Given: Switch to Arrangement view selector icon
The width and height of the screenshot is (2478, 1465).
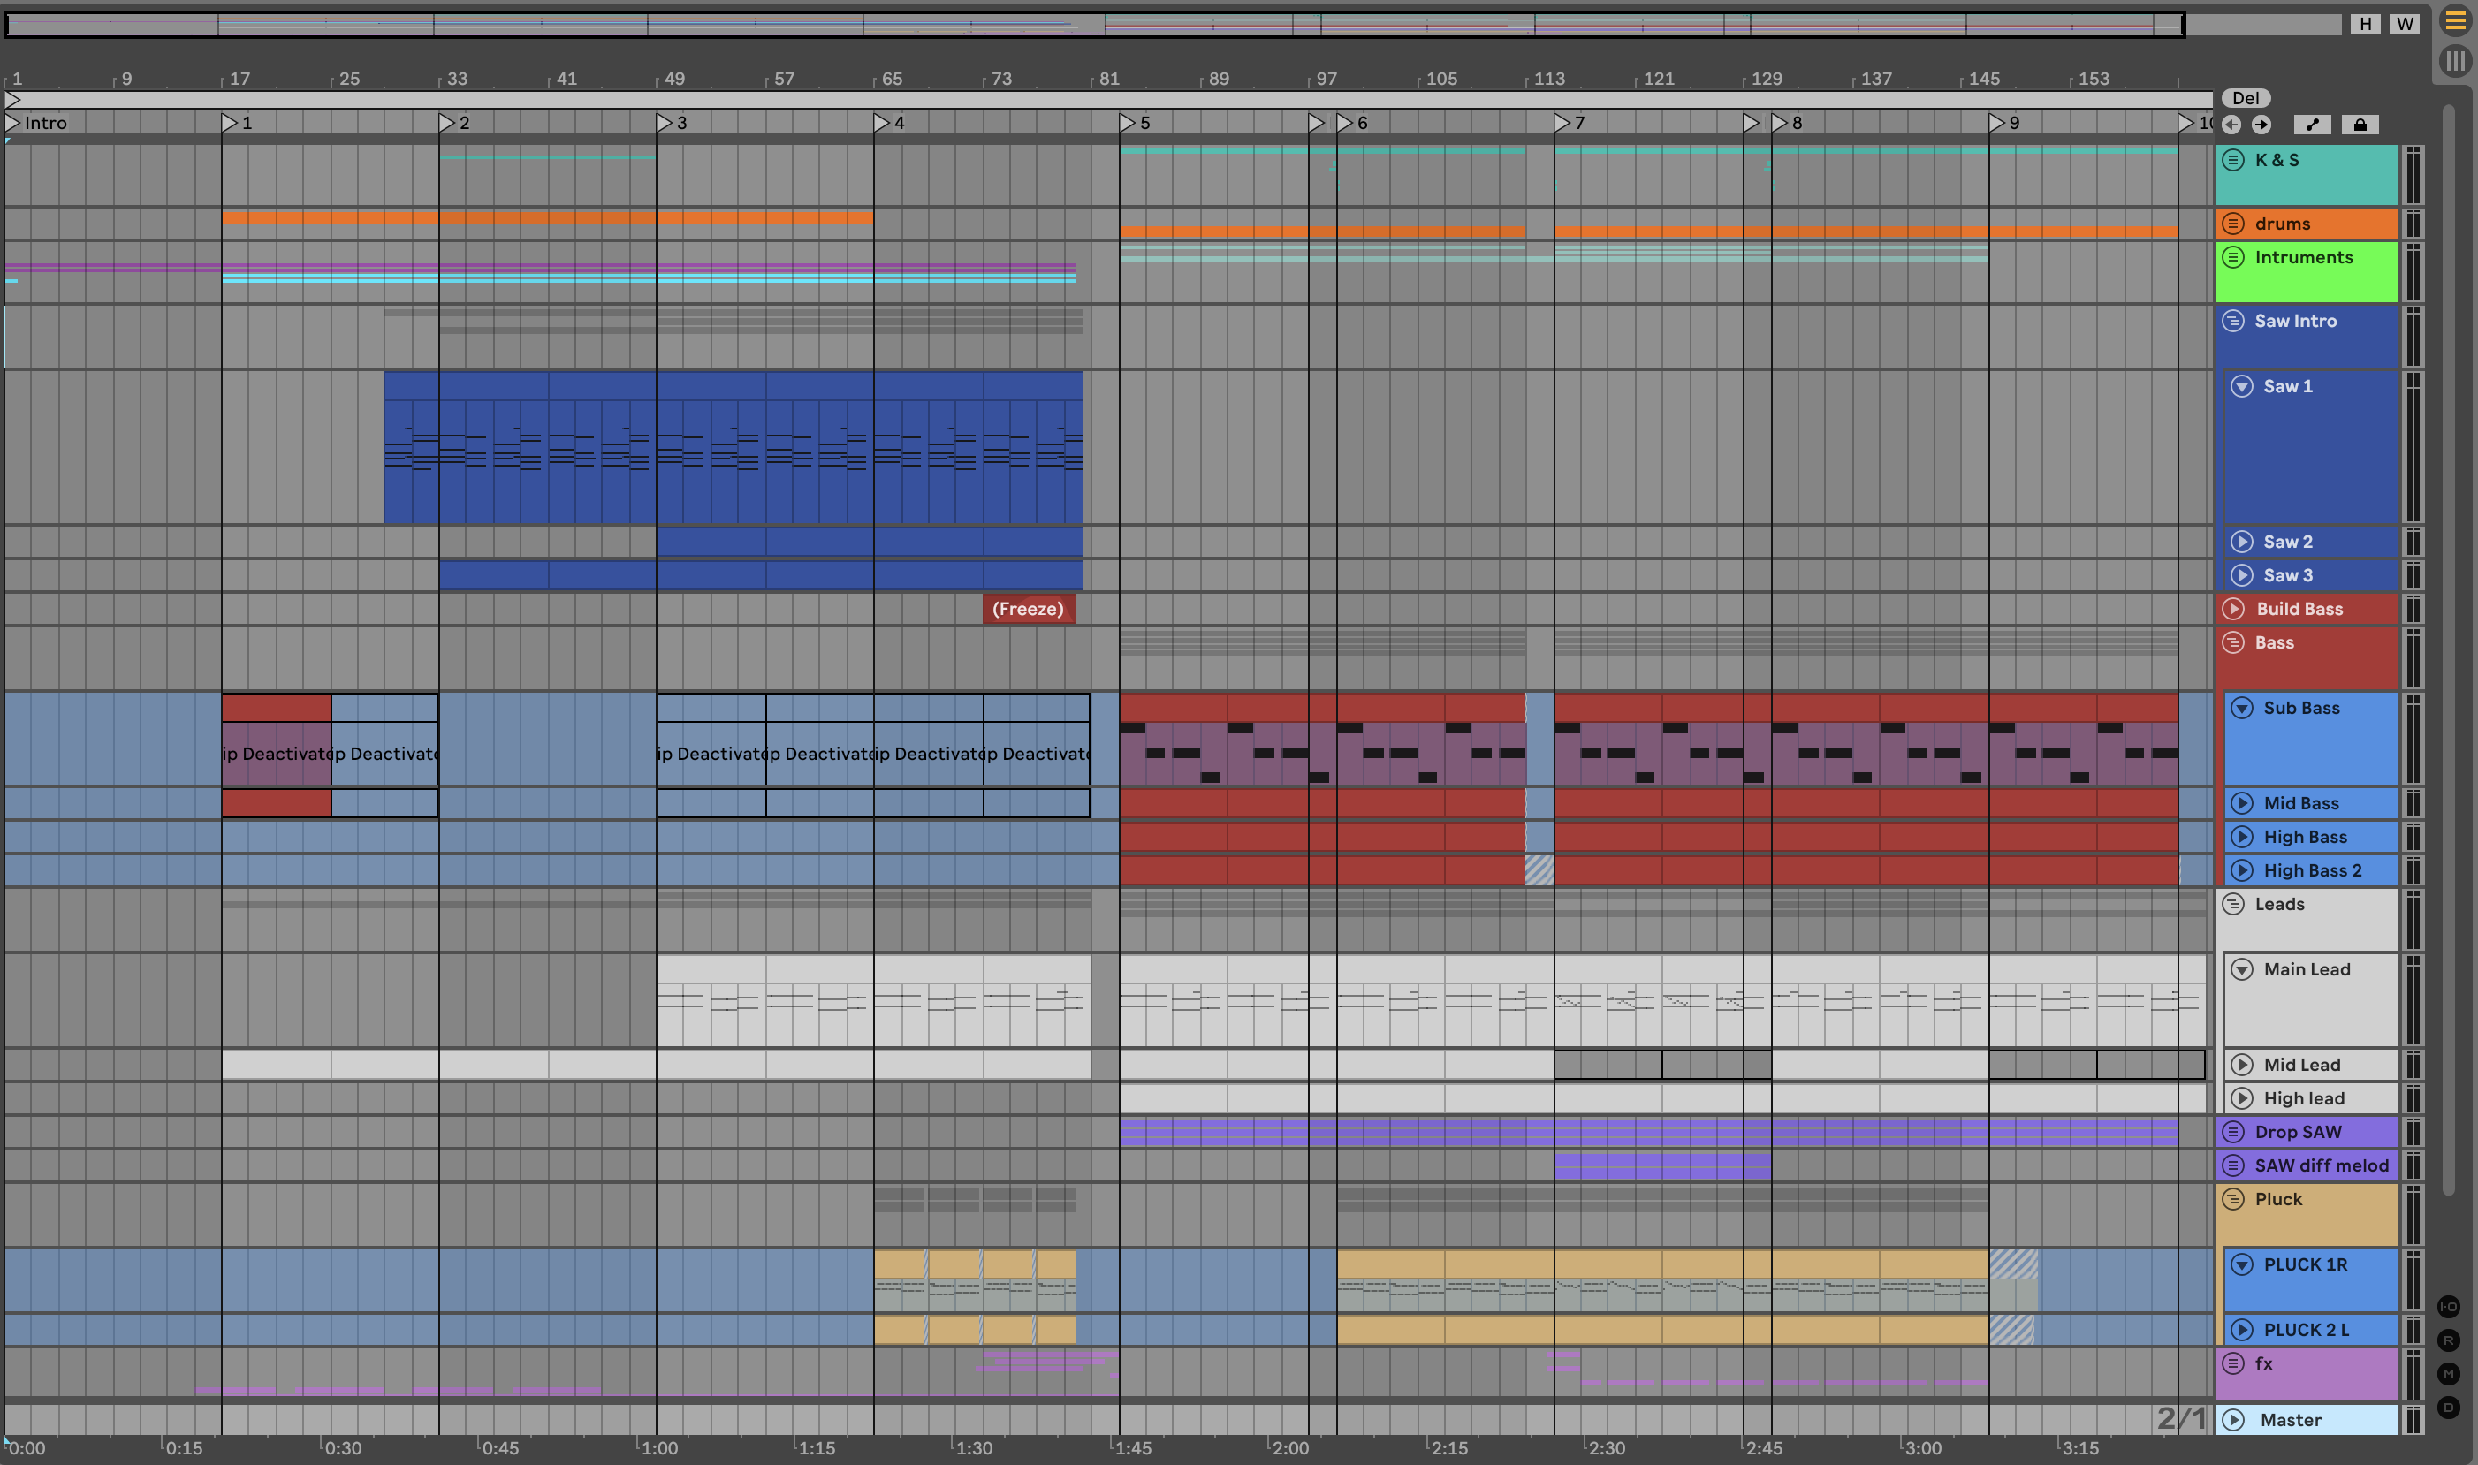Looking at the screenshot, I should (x=2454, y=20).
